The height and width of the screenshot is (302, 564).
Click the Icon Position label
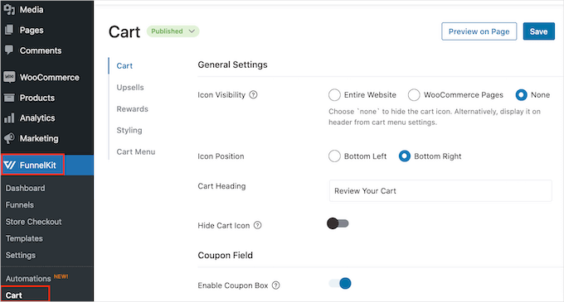click(221, 156)
